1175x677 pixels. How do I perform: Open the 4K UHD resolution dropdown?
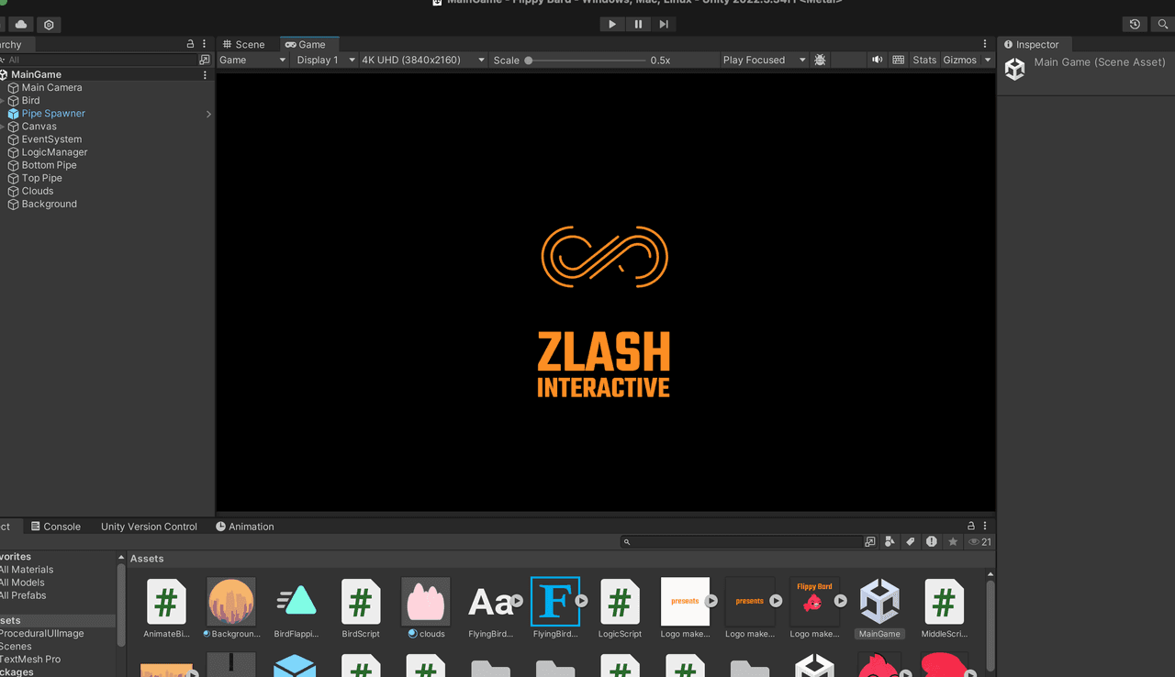(422, 60)
